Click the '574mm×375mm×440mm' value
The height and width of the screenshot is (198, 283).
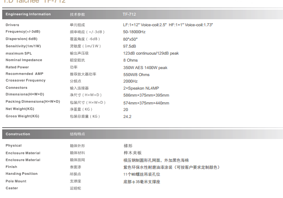(146, 103)
